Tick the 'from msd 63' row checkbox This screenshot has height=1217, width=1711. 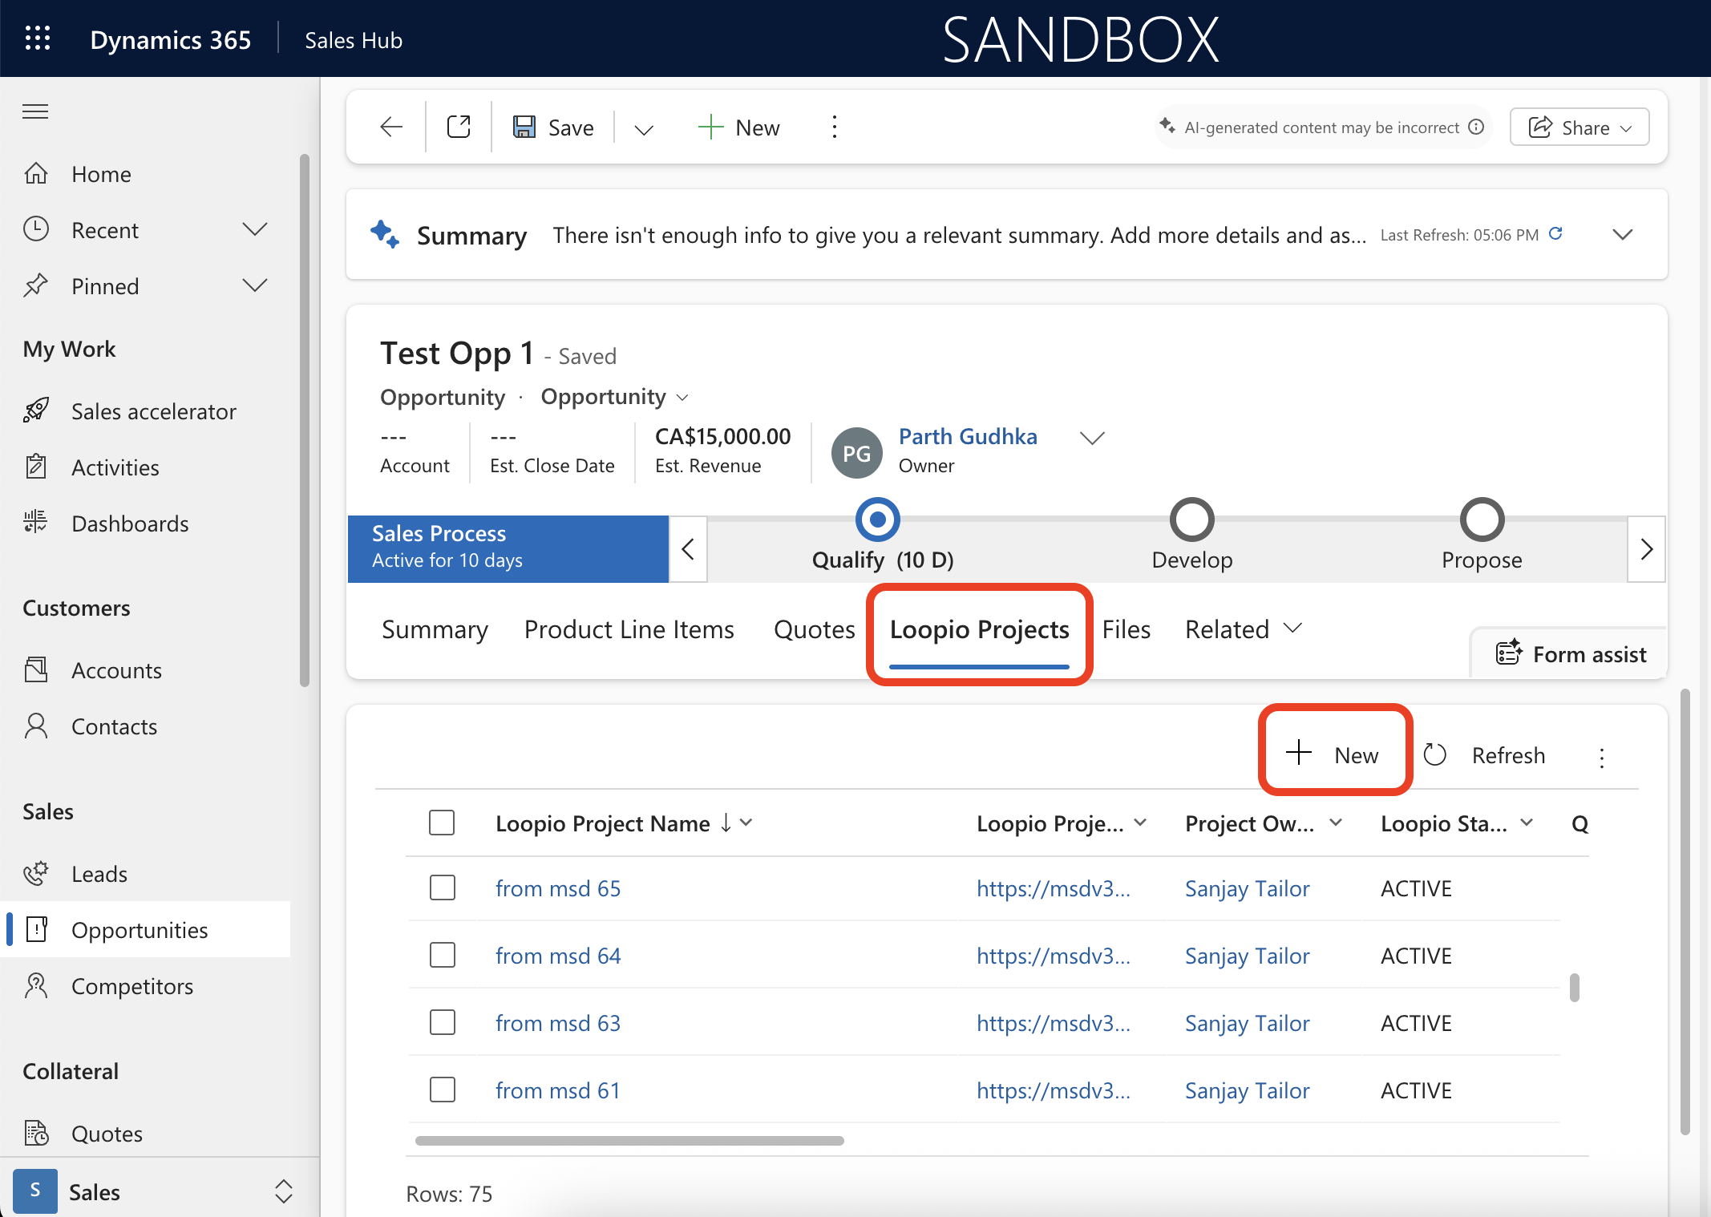pyautogui.click(x=443, y=1022)
